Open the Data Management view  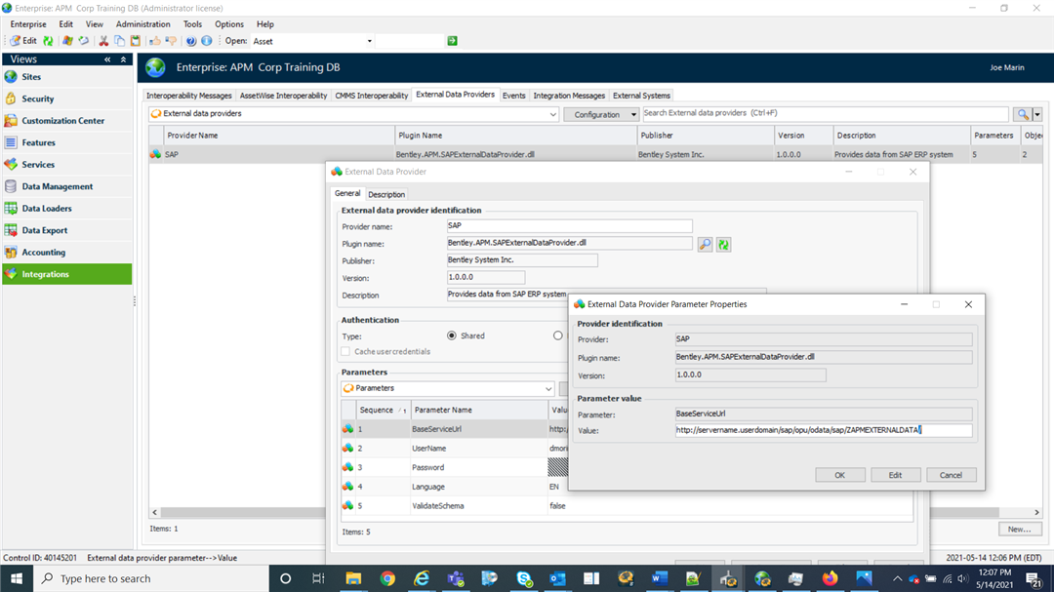click(67, 187)
